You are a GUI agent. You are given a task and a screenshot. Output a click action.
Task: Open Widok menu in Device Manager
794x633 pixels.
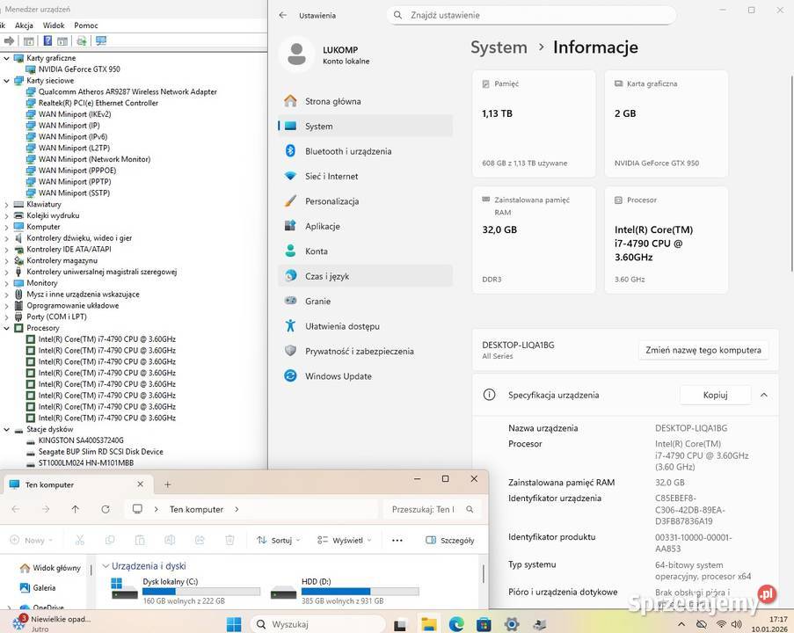[x=54, y=25]
